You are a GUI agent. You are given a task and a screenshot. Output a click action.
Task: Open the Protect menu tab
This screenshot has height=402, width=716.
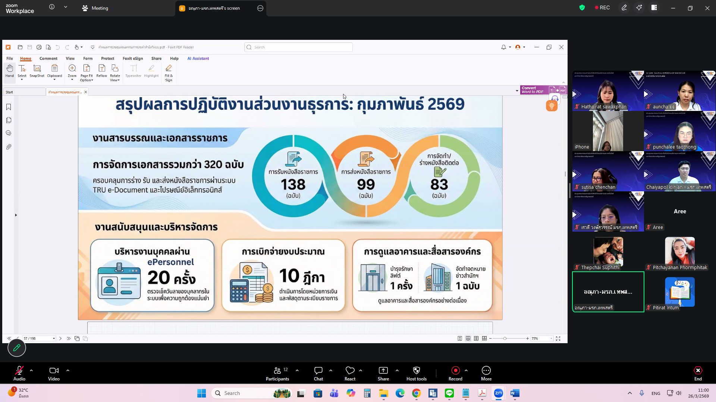click(x=107, y=58)
